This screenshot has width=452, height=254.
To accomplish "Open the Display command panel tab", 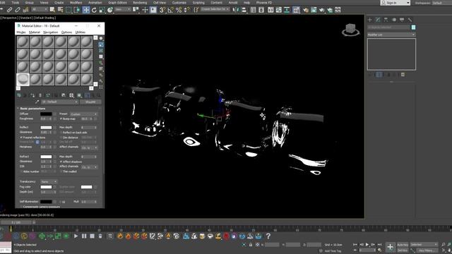I will click(x=402, y=20).
